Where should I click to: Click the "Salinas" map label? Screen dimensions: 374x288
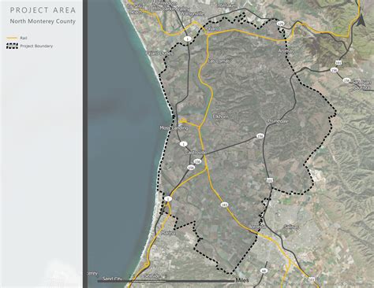[x=292, y=227]
